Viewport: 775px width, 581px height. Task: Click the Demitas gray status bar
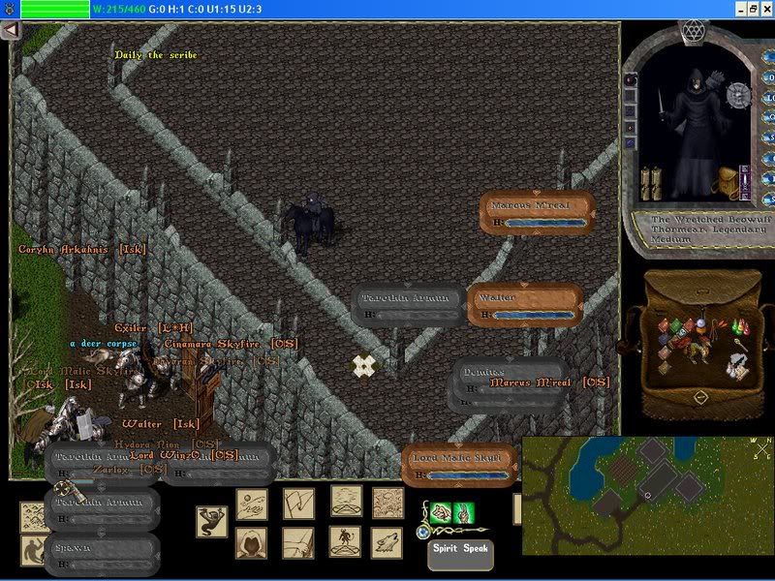pyautogui.click(x=510, y=382)
